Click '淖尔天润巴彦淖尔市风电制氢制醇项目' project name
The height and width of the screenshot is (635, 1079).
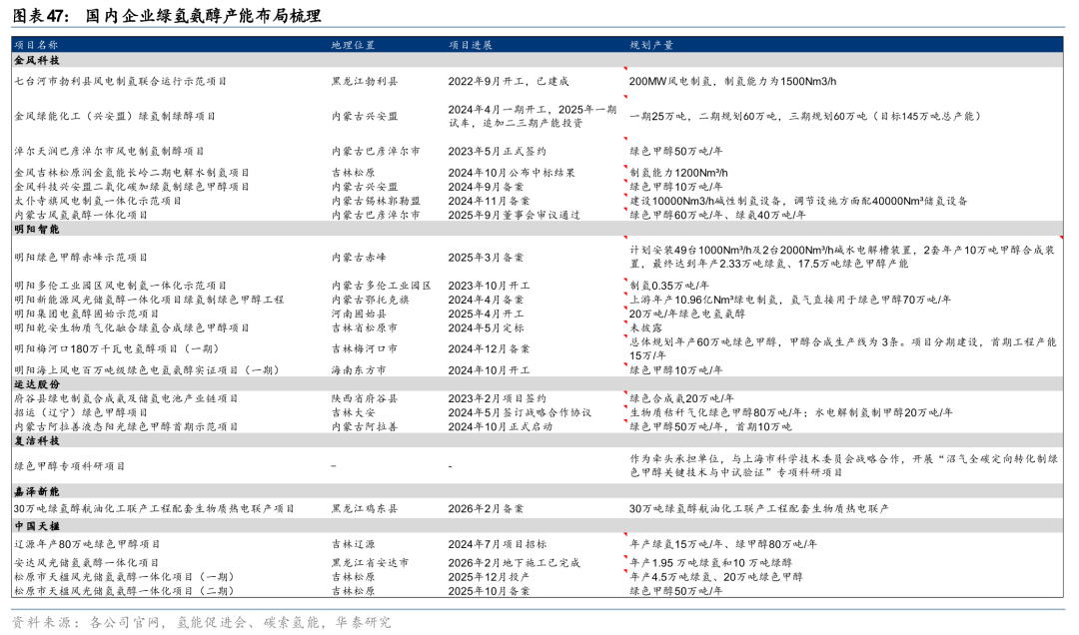pos(110,152)
